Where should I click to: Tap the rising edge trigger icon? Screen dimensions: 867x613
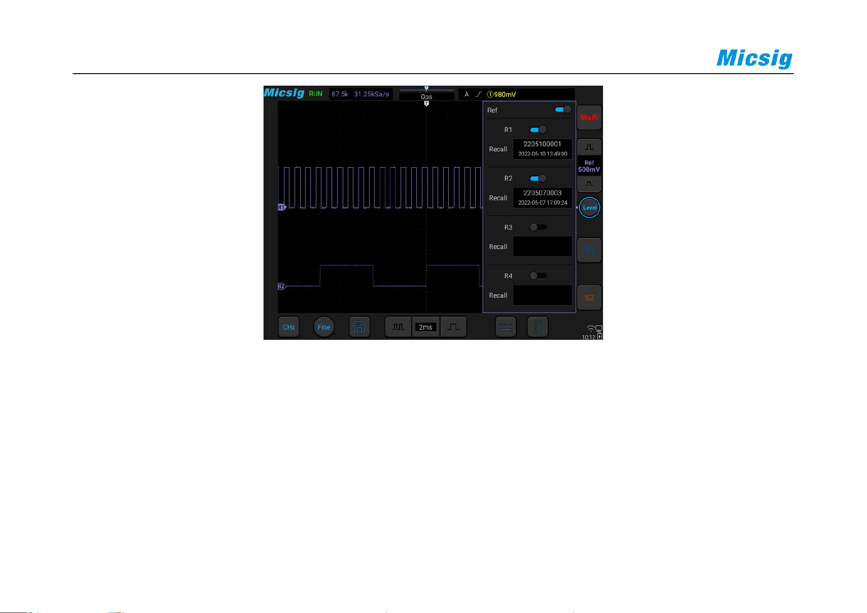point(478,94)
